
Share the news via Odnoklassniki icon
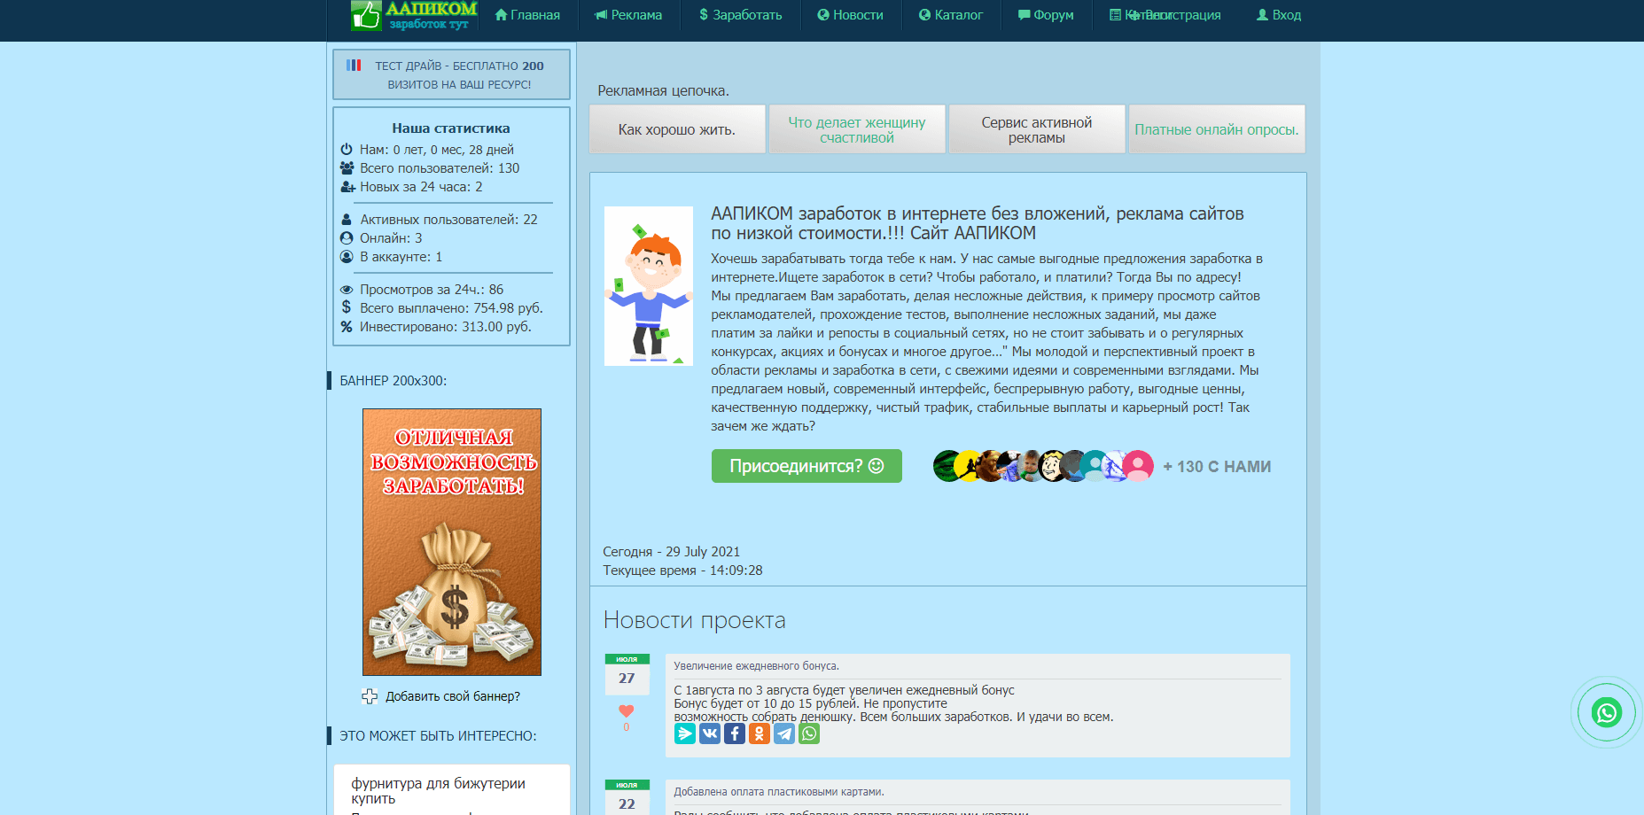(760, 733)
